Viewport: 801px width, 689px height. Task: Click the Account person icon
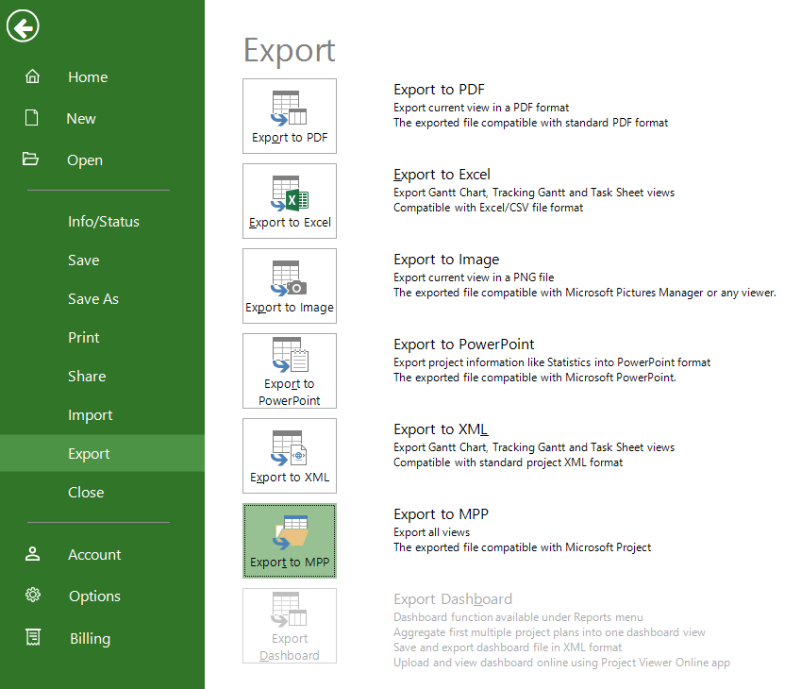pos(32,553)
